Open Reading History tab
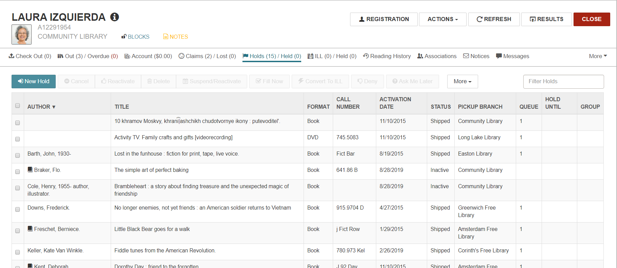Screen dimensions: 617x268 387,56
